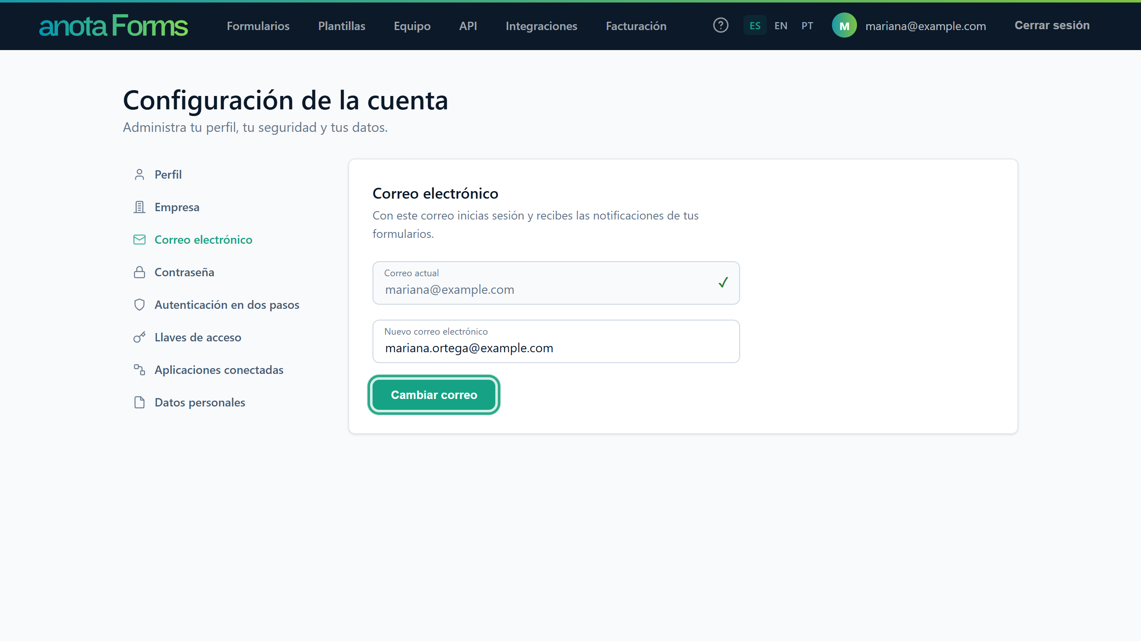The width and height of the screenshot is (1141, 641).
Task: Click the Nuevo correo electrónico field
Action: click(x=556, y=341)
